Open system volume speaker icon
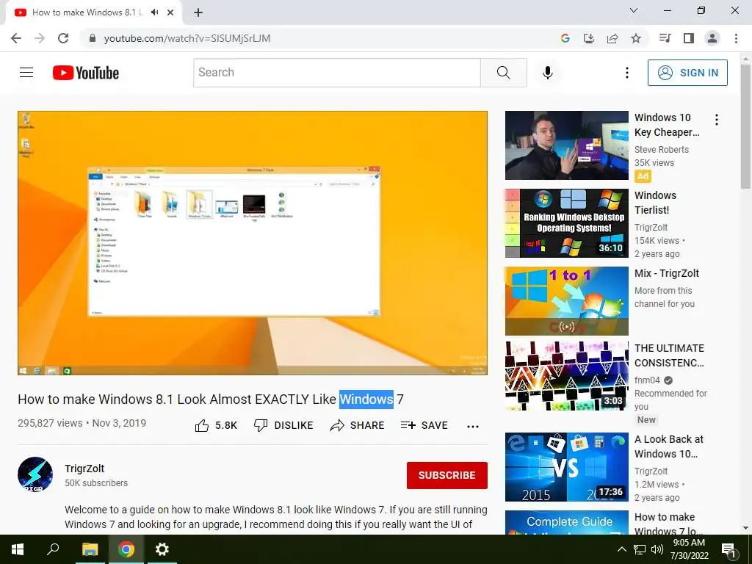 (657, 549)
